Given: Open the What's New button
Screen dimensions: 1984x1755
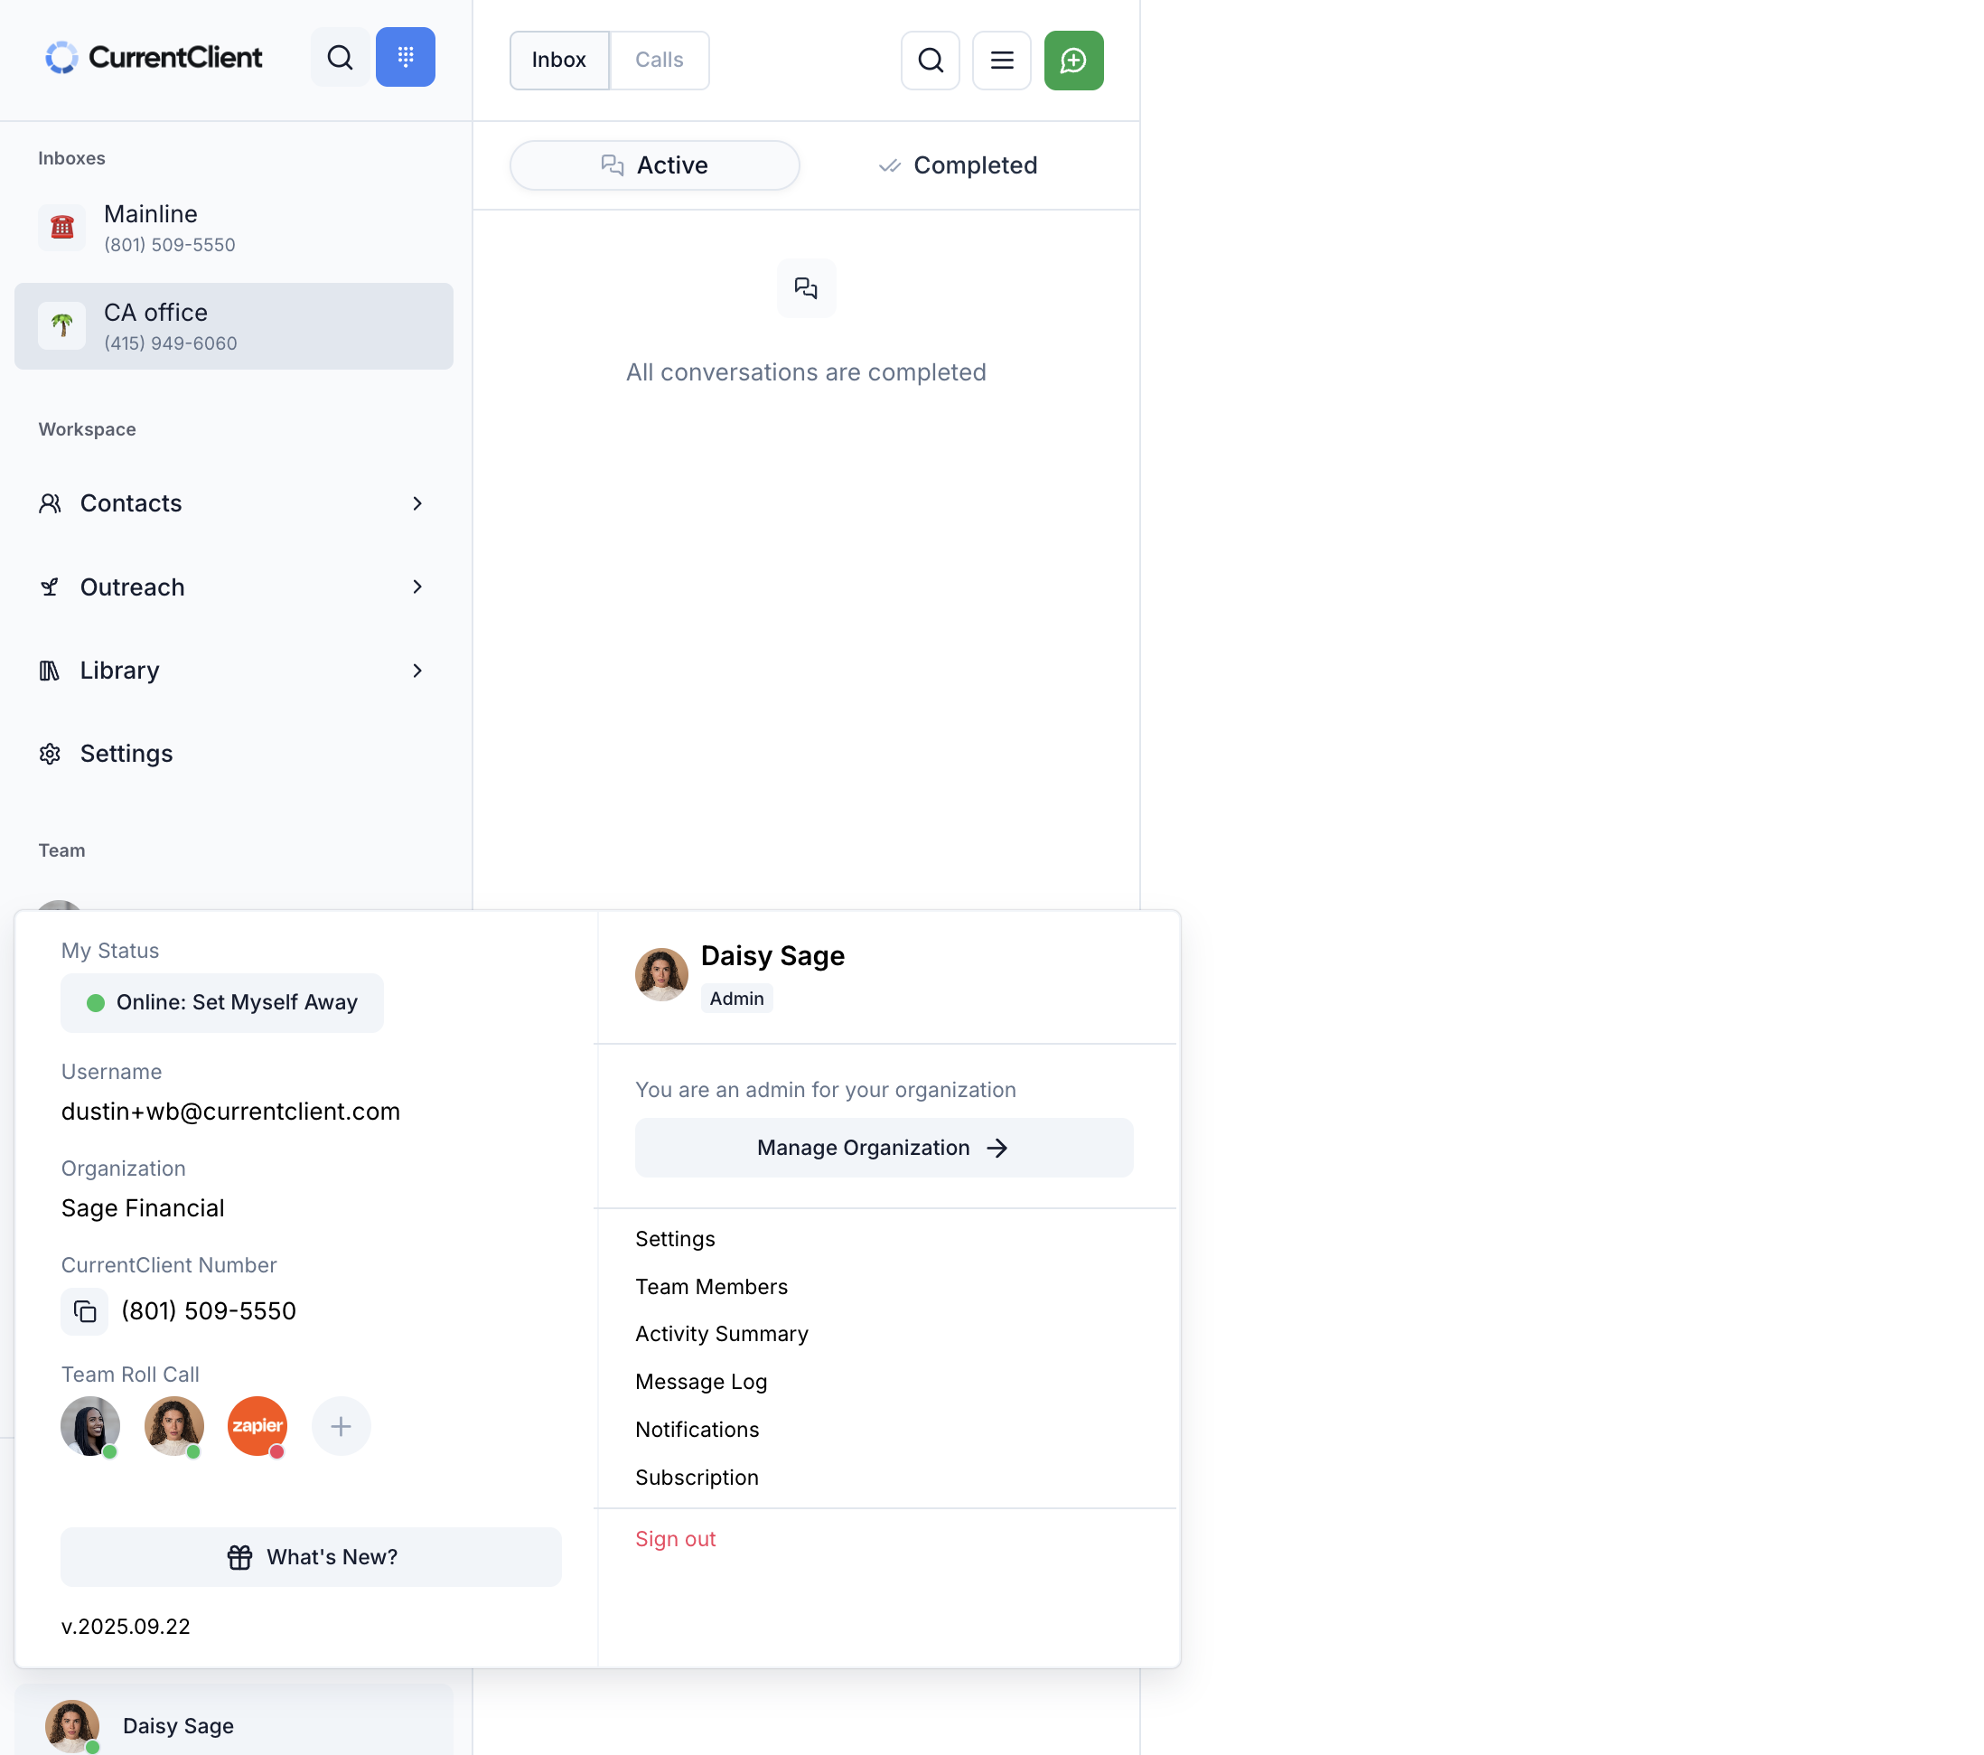Looking at the screenshot, I should (x=311, y=1557).
